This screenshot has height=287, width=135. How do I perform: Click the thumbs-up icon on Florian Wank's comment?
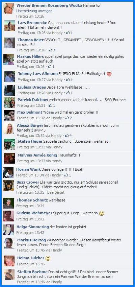(66, 175)
